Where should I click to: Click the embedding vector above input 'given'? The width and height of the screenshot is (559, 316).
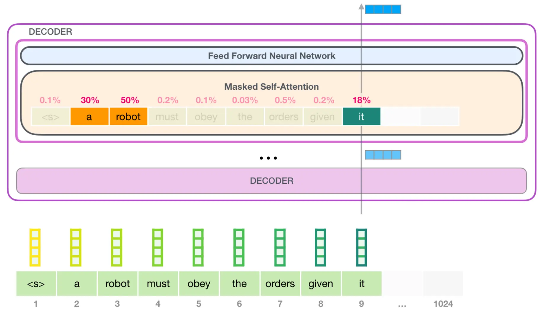point(320,247)
